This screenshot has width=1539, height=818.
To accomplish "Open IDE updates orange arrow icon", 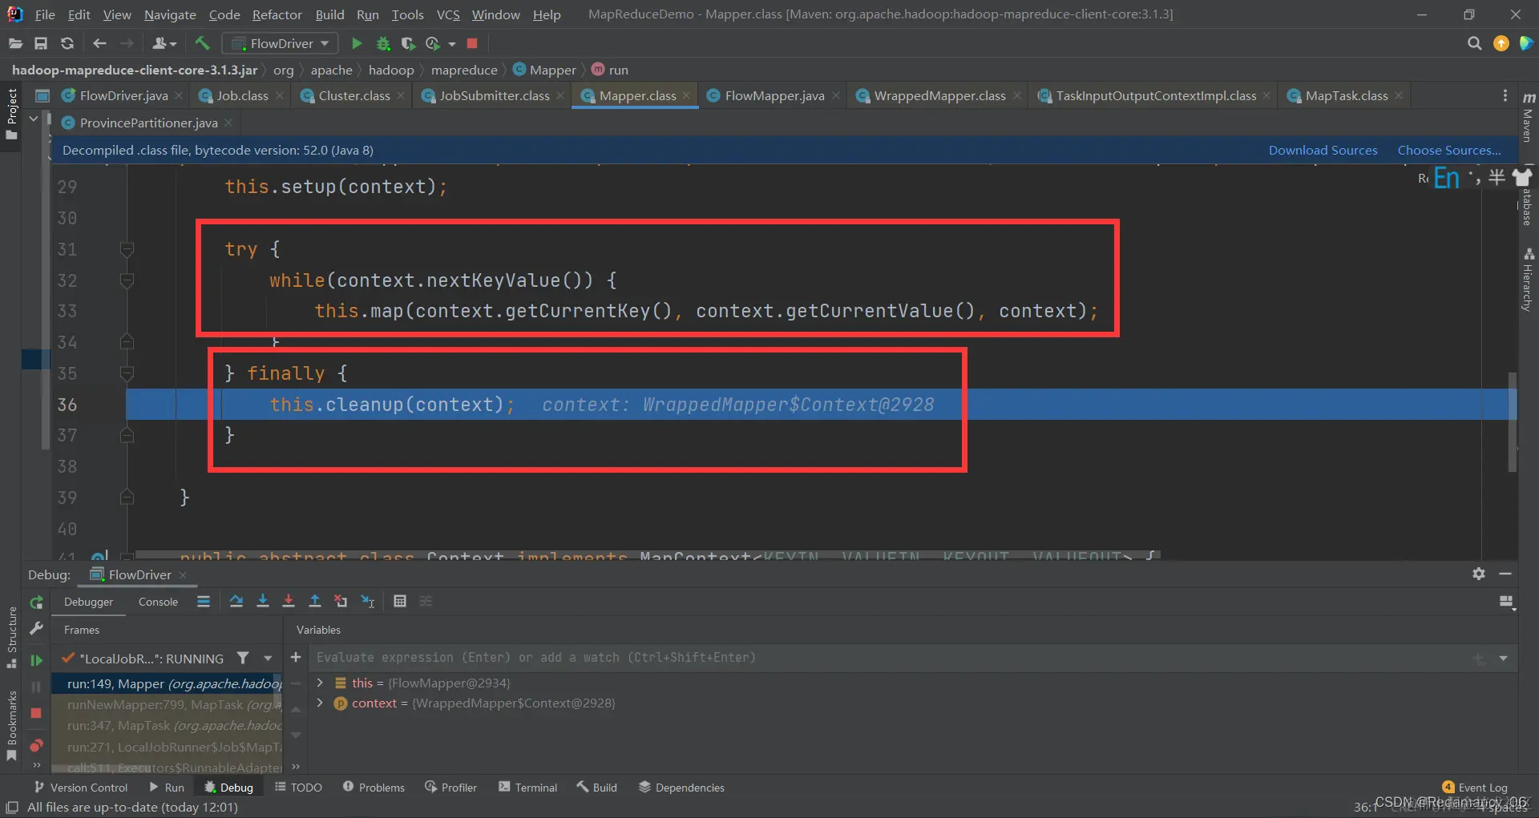I will tap(1501, 43).
